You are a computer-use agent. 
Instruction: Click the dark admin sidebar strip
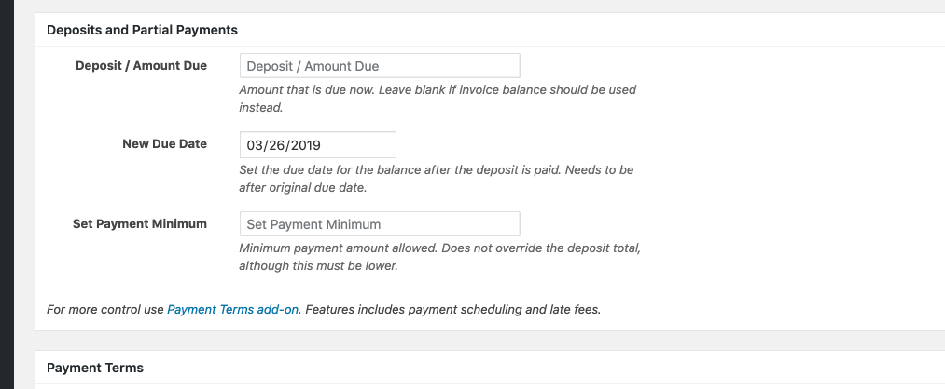pos(7,186)
